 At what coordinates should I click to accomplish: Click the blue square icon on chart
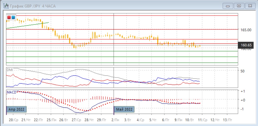click(x=13, y=17)
